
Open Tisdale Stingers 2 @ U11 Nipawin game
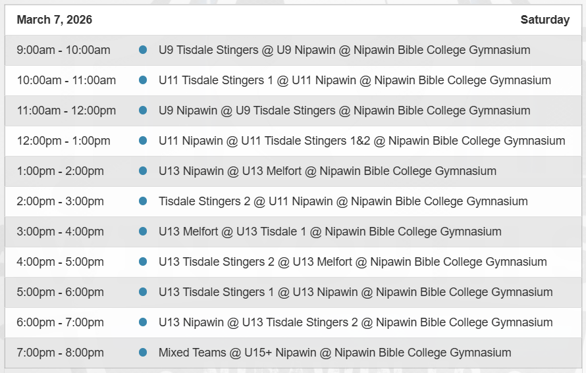point(343,201)
